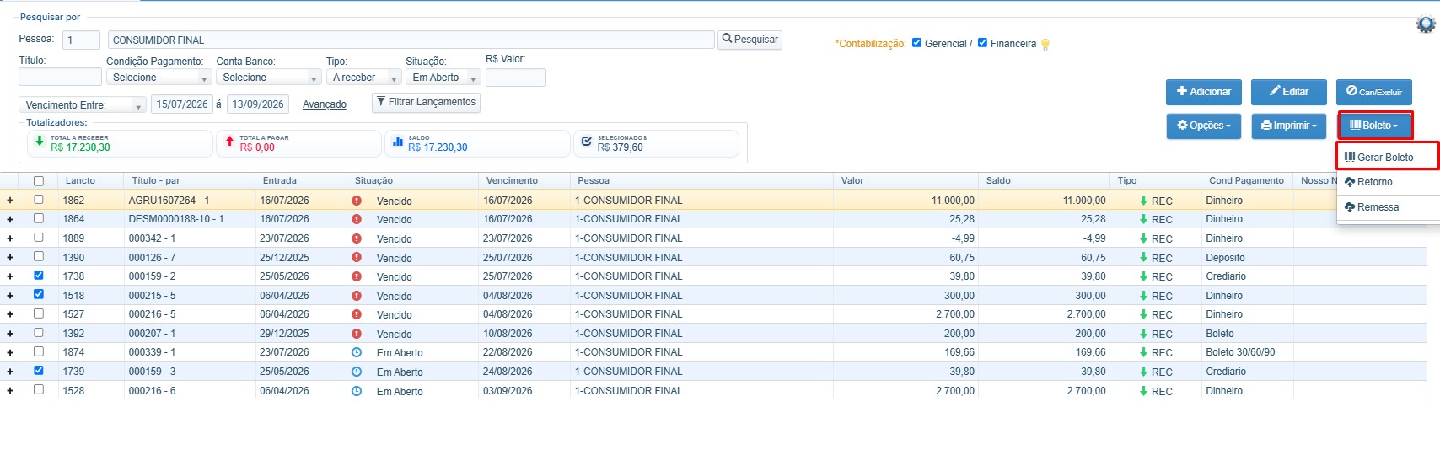Open the Opções dropdown button
1440x450 pixels.
[x=1203, y=126]
